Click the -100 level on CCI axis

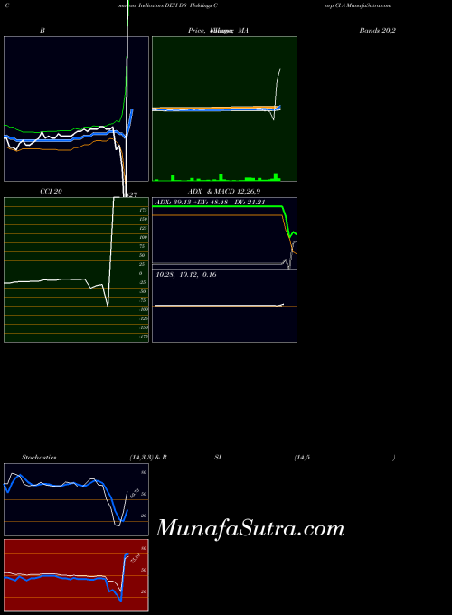[144, 309]
